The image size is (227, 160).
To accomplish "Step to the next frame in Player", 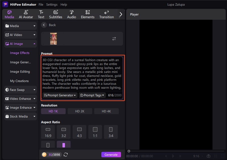I will (x=180, y=156).
